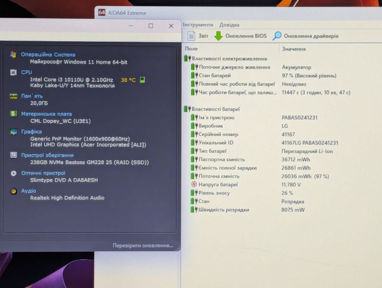The image size is (382, 288).
Task: Select the Властивості батареї group row
Action: 212,109
